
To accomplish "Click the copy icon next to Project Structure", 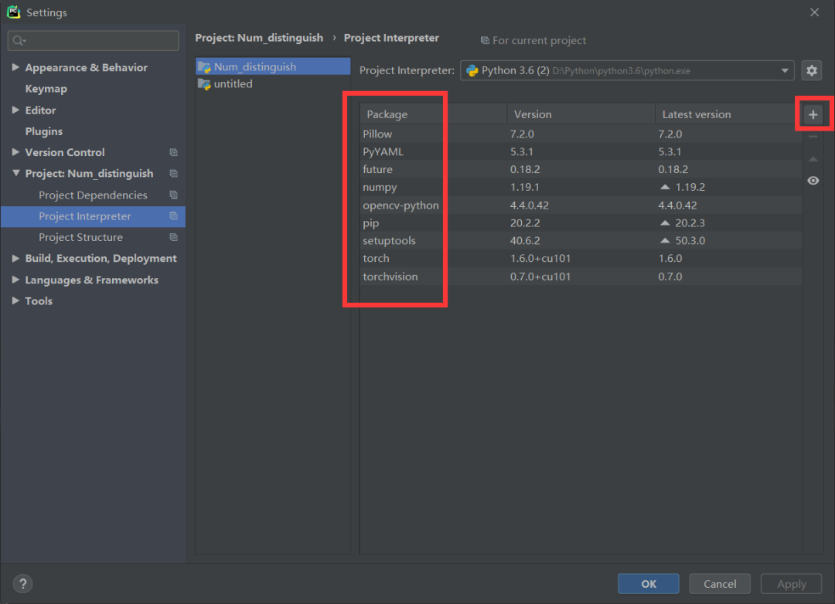I will [174, 237].
